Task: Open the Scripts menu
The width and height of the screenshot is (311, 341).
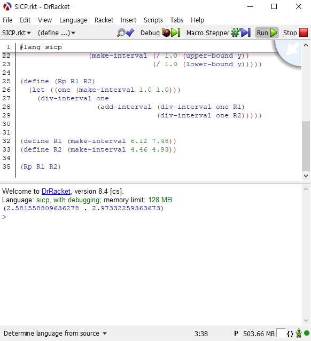Action: 153,20
